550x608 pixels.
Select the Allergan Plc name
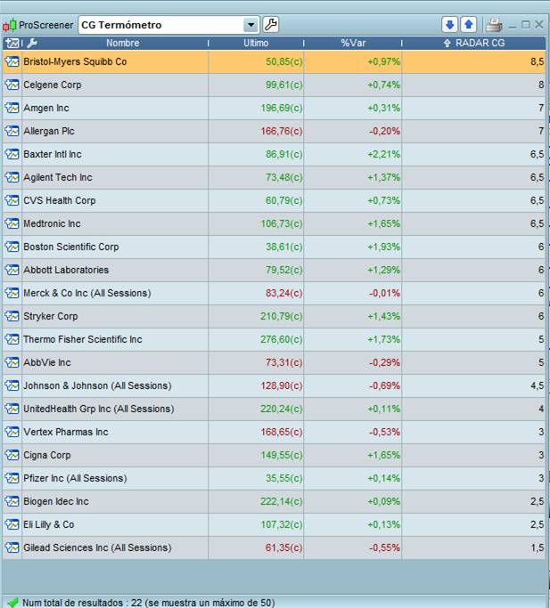click(49, 131)
